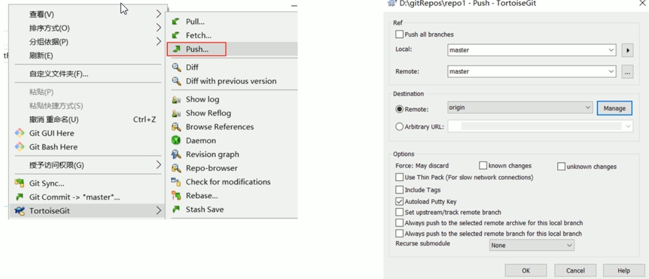Click the Revision graph icon
The height and width of the screenshot is (279, 649).
[x=176, y=154]
